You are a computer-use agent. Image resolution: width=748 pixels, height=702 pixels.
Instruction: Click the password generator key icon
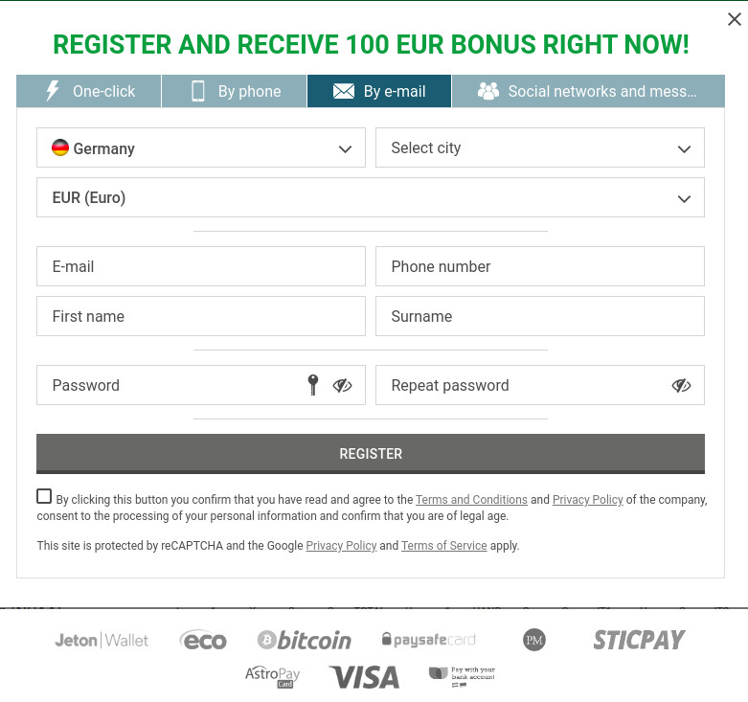point(313,385)
